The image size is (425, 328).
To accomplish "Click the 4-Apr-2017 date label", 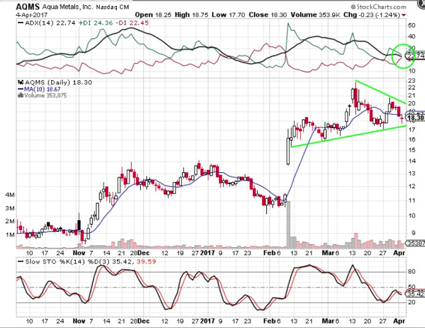I will [x=32, y=15].
